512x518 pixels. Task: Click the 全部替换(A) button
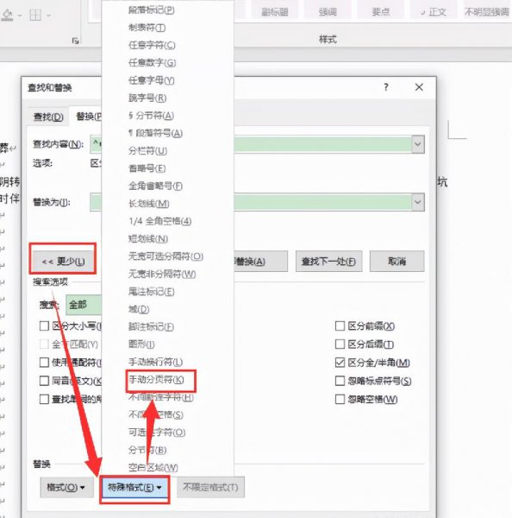(260, 262)
